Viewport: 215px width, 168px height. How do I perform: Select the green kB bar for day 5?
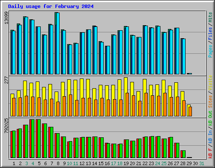coord(39,139)
